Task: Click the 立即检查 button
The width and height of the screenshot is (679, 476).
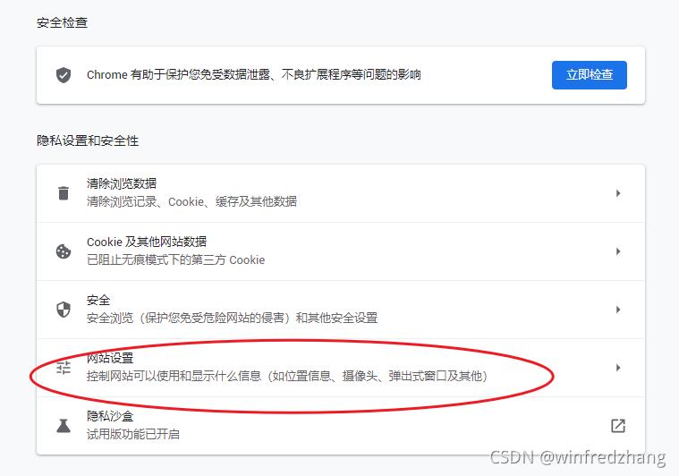Action: click(589, 75)
